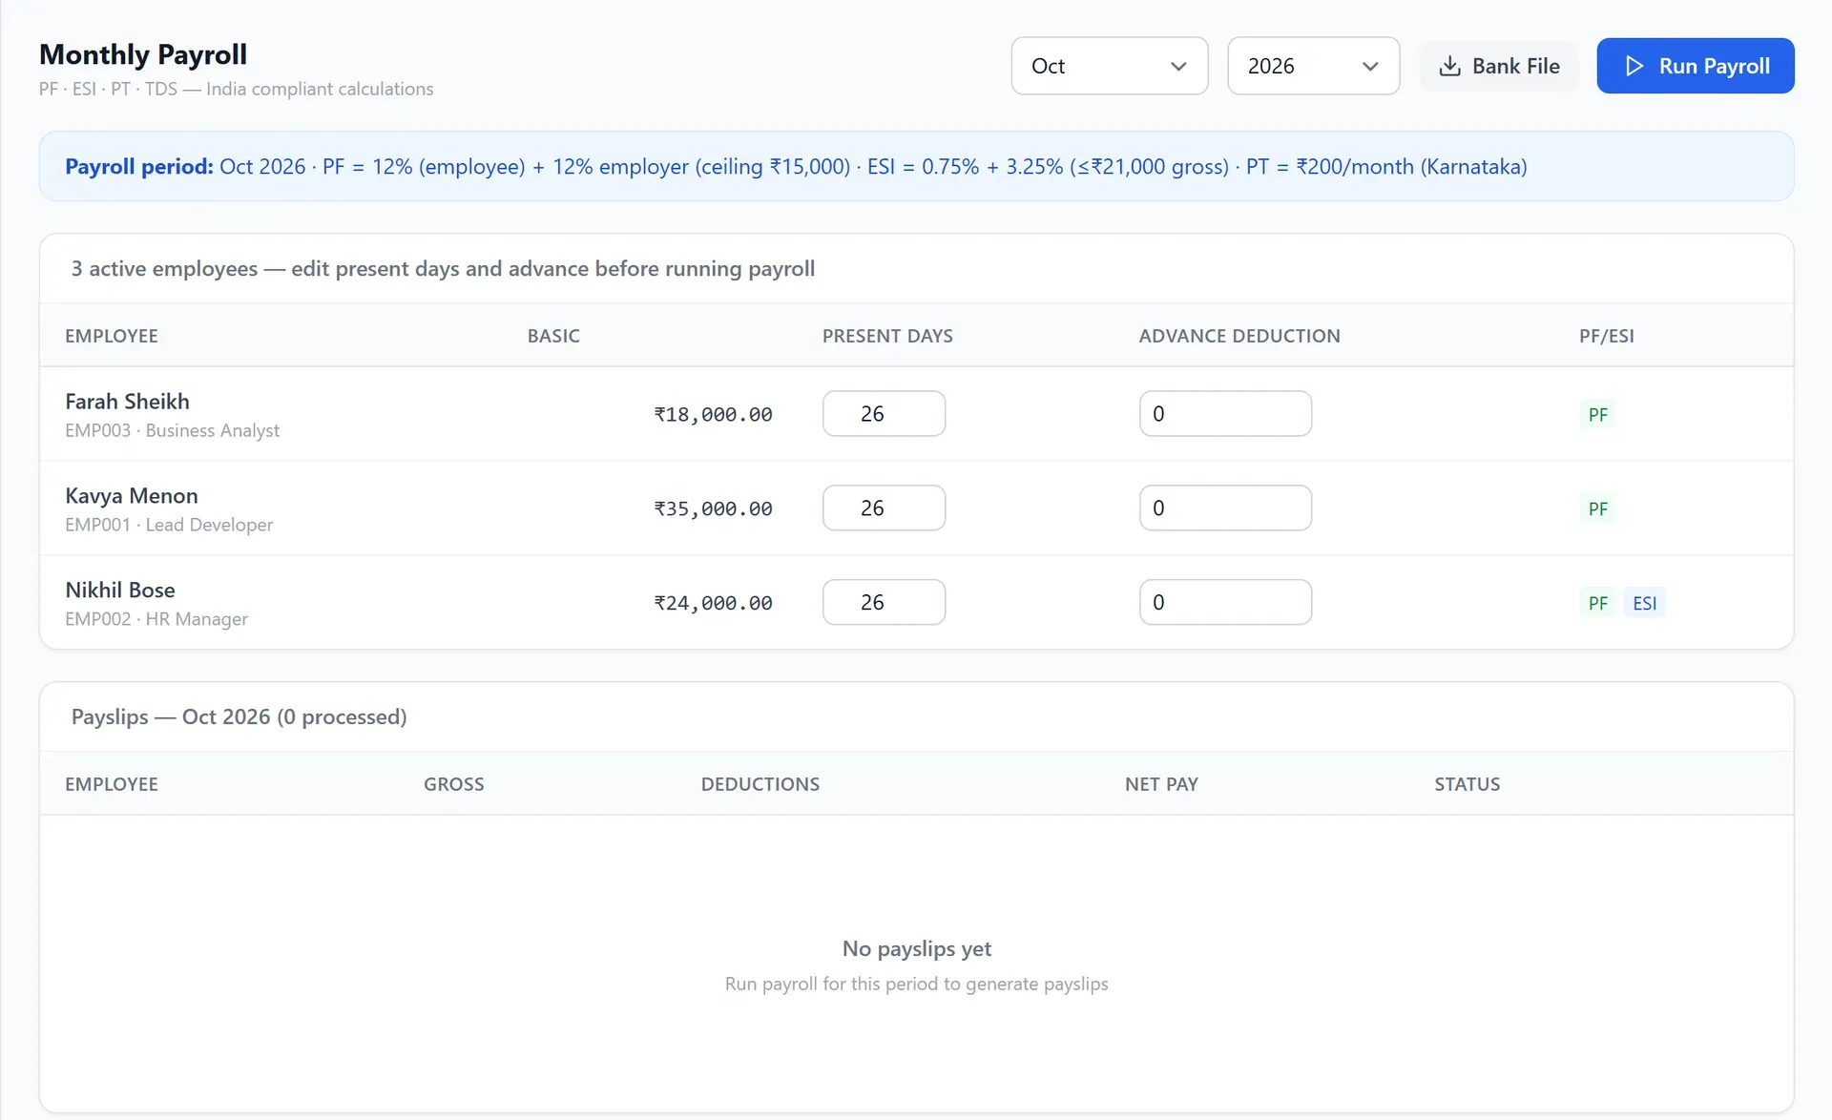This screenshot has width=1832, height=1120.
Task: Click the 3 active employees heading
Action: [x=443, y=268]
